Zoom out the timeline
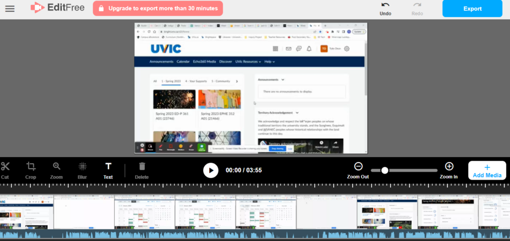This screenshot has height=241, width=510. pyautogui.click(x=358, y=170)
